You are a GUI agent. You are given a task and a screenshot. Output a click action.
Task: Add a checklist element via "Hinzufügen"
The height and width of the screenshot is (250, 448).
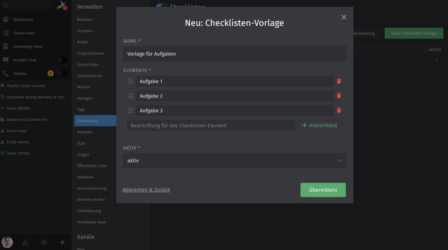[320, 125]
